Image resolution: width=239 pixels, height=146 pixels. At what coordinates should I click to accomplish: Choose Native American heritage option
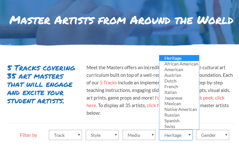click(179, 109)
